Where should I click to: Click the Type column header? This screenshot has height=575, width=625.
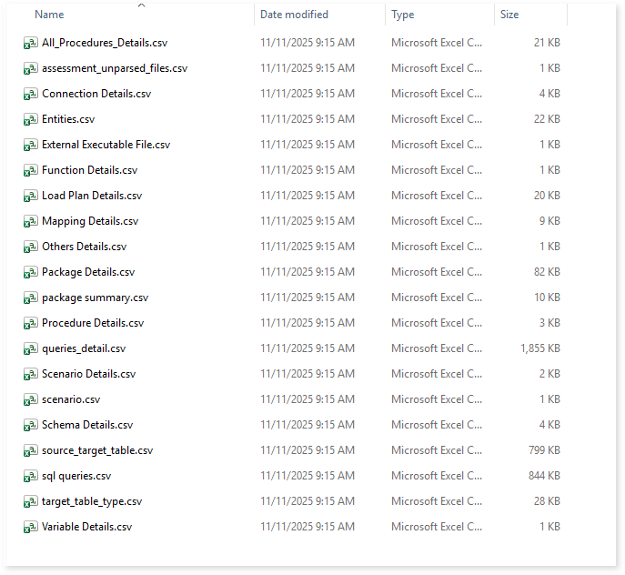click(402, 15)
